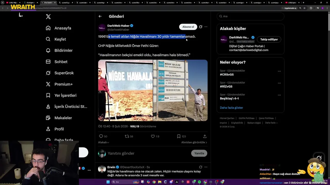The width and height of the screenshot is (330, 185).
Task: Open account menu dots beside avatar
Action: click(x=89, y=170)
